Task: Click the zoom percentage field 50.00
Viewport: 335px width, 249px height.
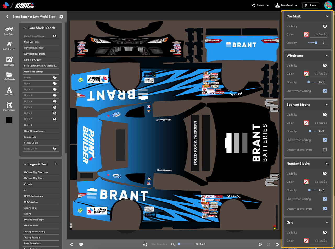Action: (201, 244)
